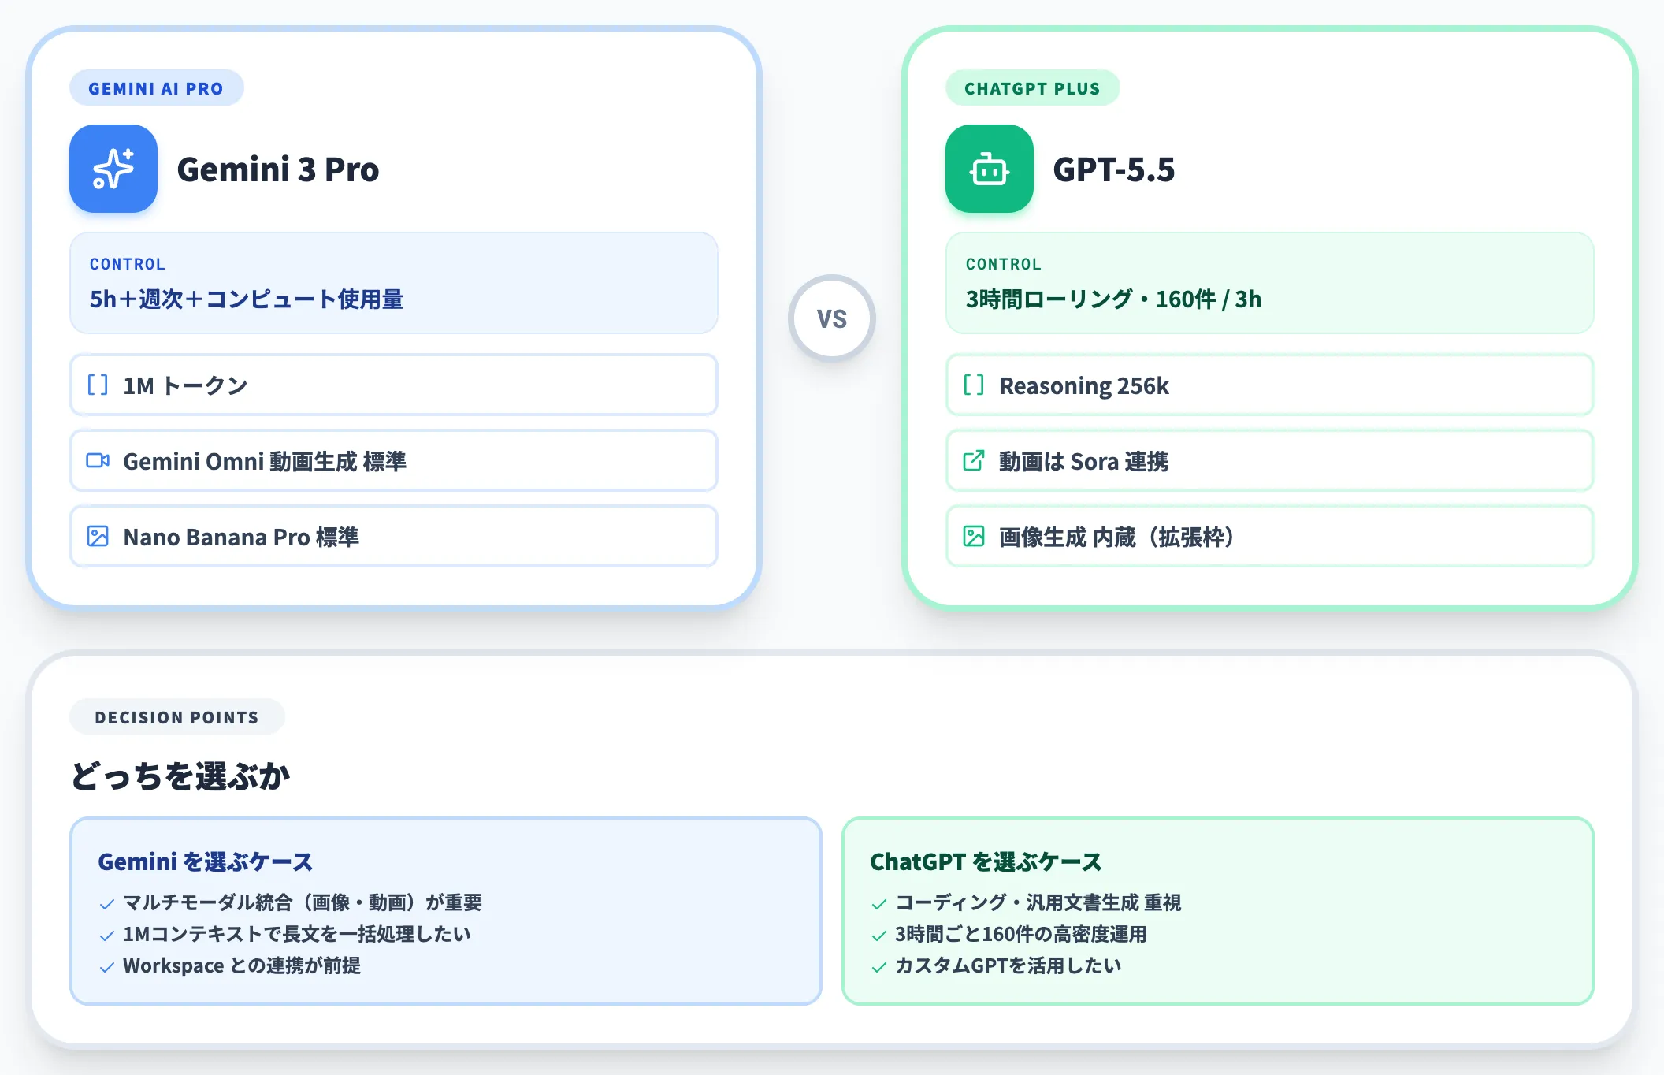Click the ChatGPT を選ぶケース heading
Image resolution: width=1664 pixels, height=1075 pixels.
(986, 861)
